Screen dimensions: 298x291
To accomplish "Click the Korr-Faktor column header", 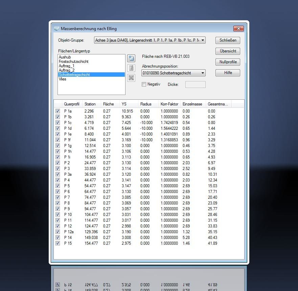I will point(169,104).
